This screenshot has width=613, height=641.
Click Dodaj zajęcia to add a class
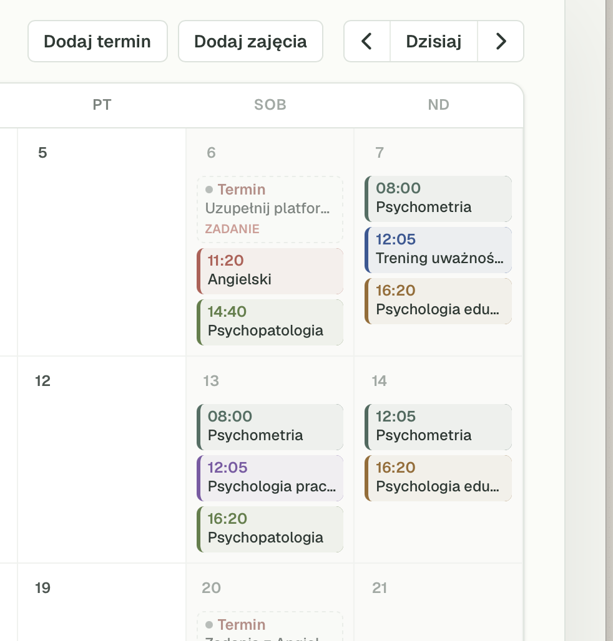(250, 41)
